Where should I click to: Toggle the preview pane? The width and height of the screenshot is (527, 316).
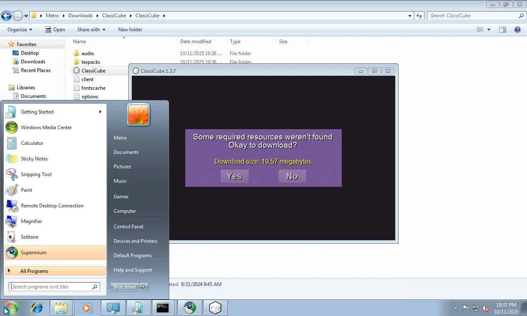[503, 30]
